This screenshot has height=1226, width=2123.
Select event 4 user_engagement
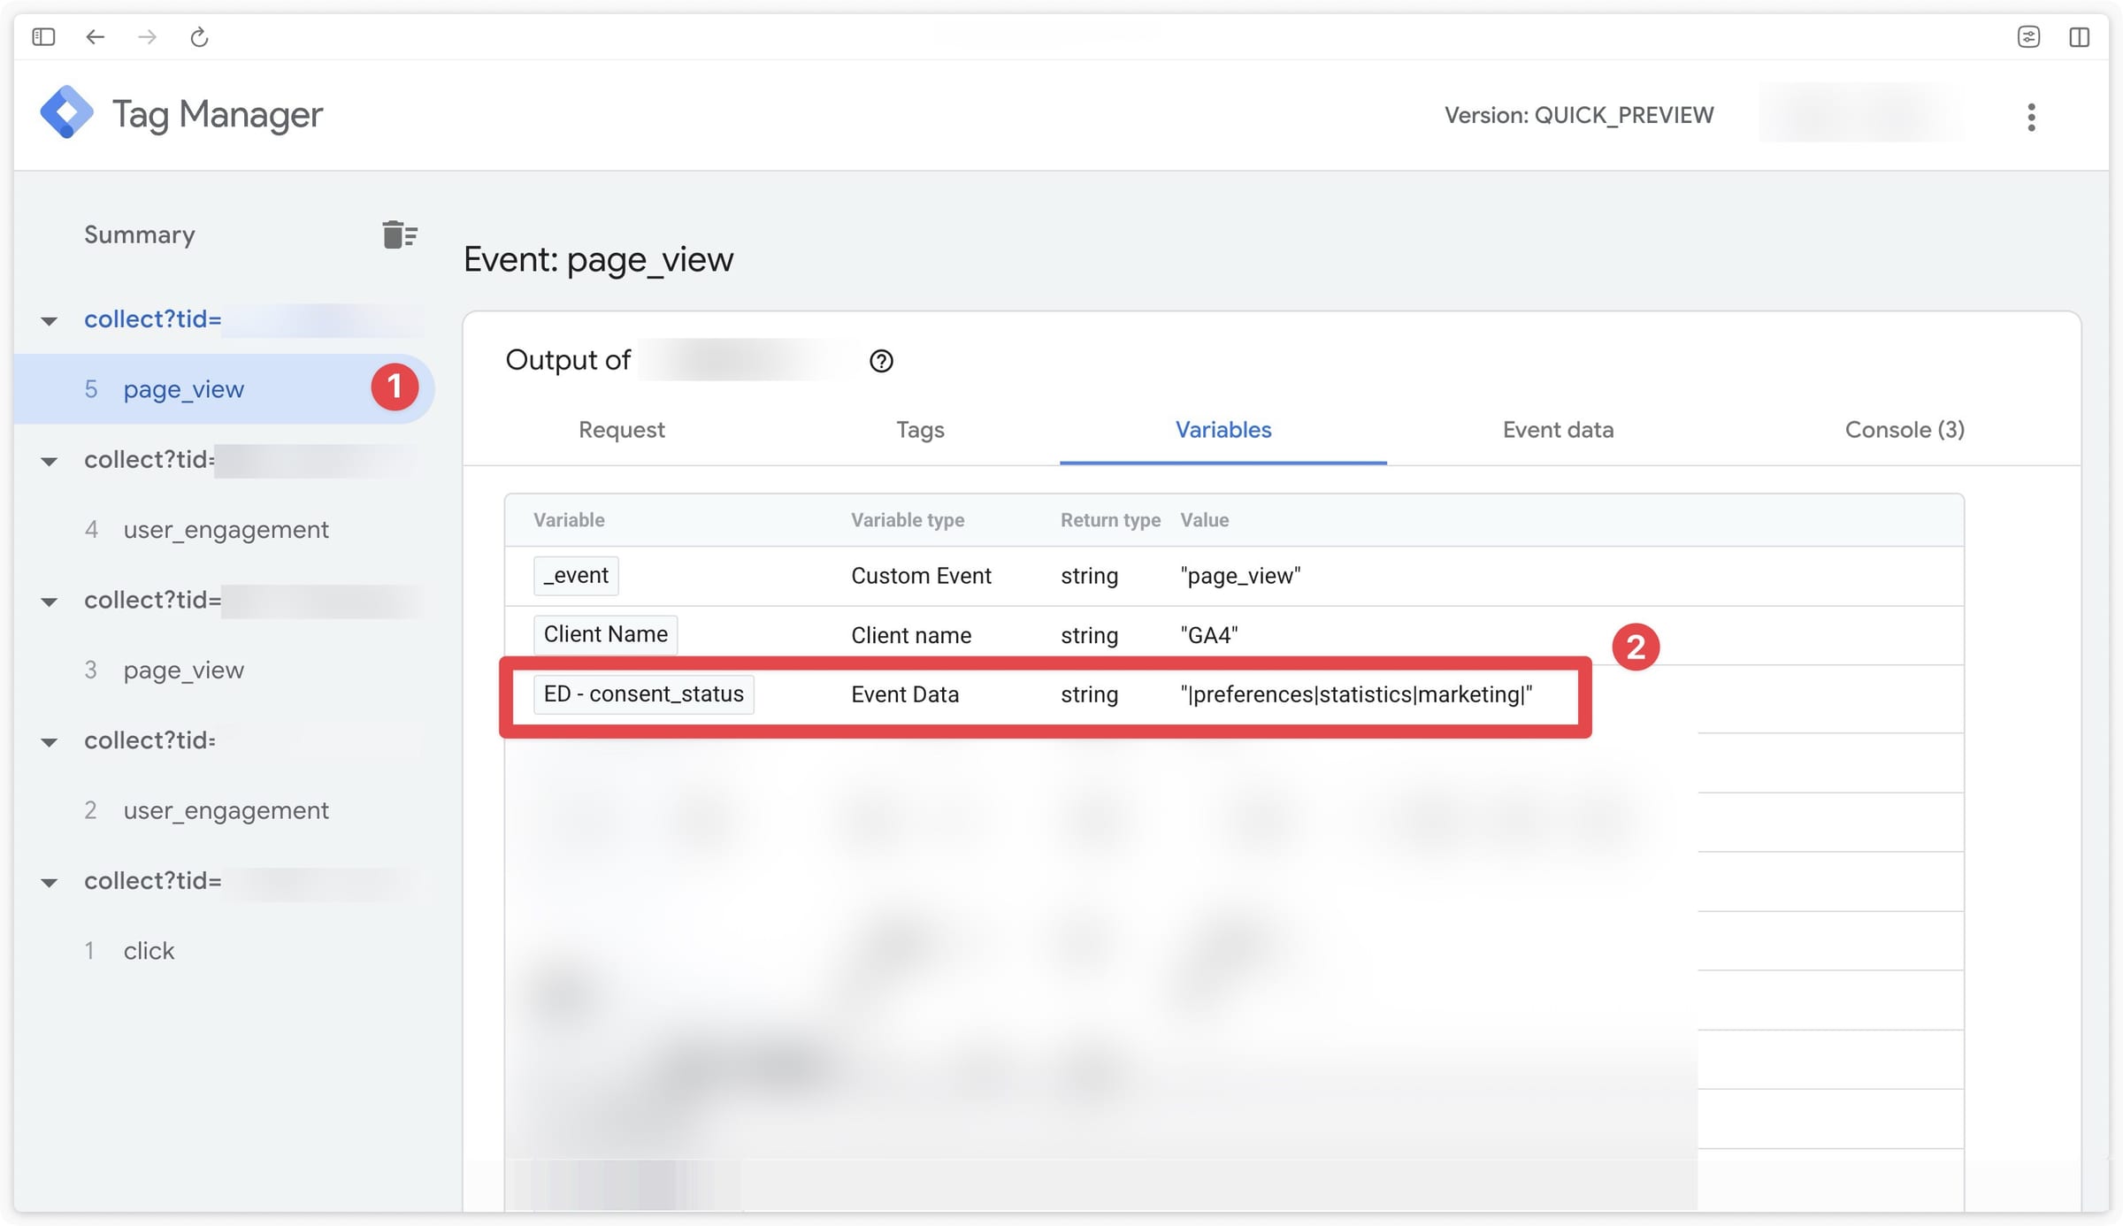[x=225, y=530]
